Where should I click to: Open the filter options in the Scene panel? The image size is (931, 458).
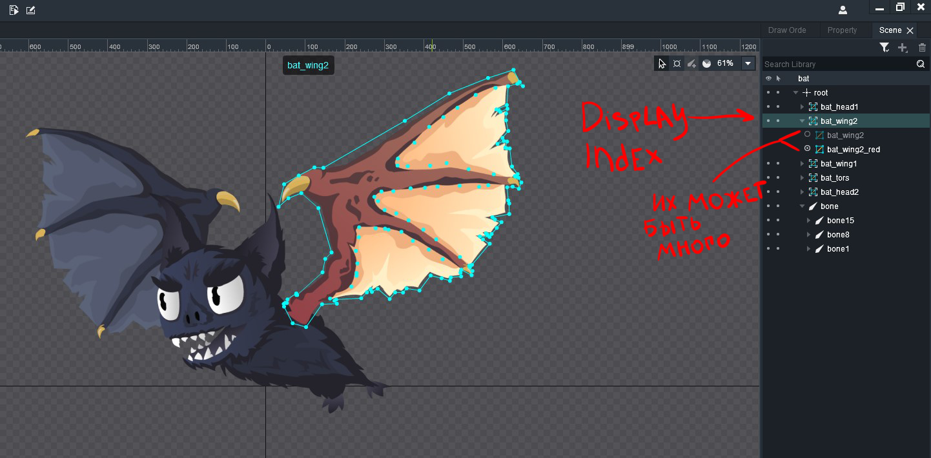point(885,47)
